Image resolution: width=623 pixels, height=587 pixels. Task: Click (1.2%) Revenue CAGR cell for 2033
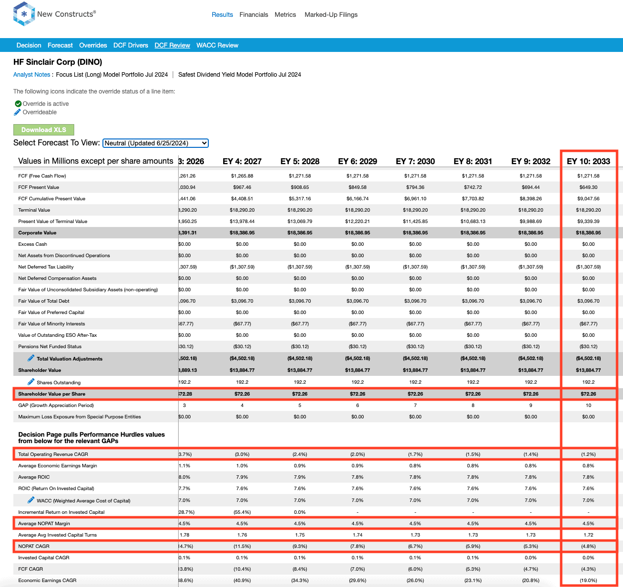(588, 454)
